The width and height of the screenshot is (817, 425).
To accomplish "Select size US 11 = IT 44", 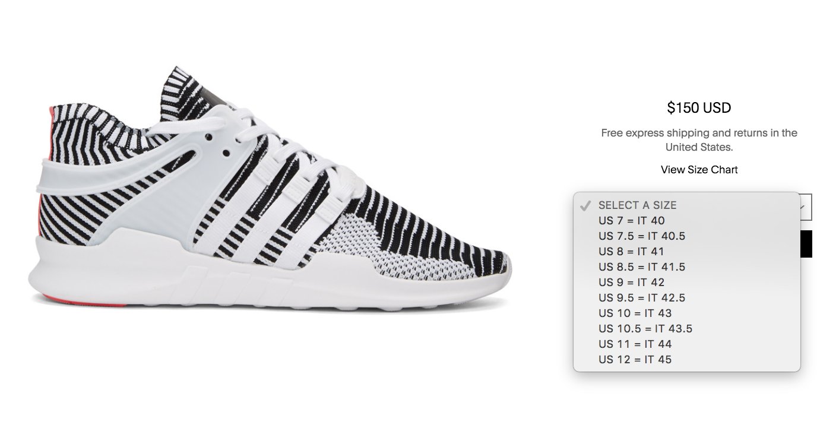I will 686,344.
